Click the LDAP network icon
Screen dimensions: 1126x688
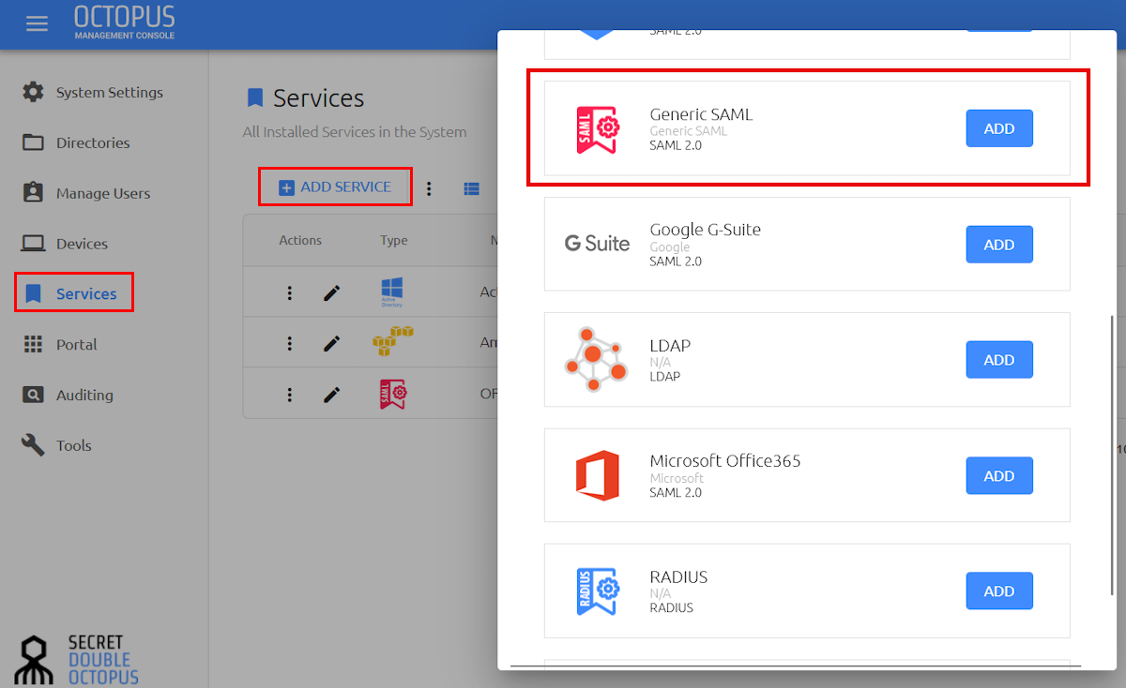click(596, 360)
